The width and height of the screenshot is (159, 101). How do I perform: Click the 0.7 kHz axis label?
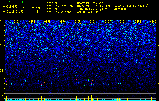(x=2, y=83)
